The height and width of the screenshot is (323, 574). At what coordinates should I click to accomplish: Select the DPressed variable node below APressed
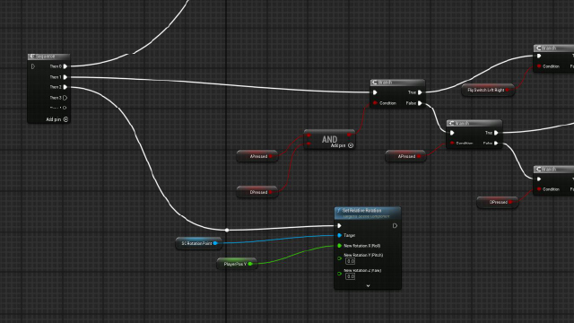(257, 192)
